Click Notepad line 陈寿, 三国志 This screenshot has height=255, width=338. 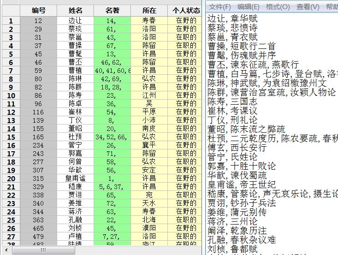[x=232, y=101]
